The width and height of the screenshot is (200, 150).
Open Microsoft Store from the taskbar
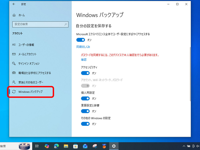coord(75,146)
